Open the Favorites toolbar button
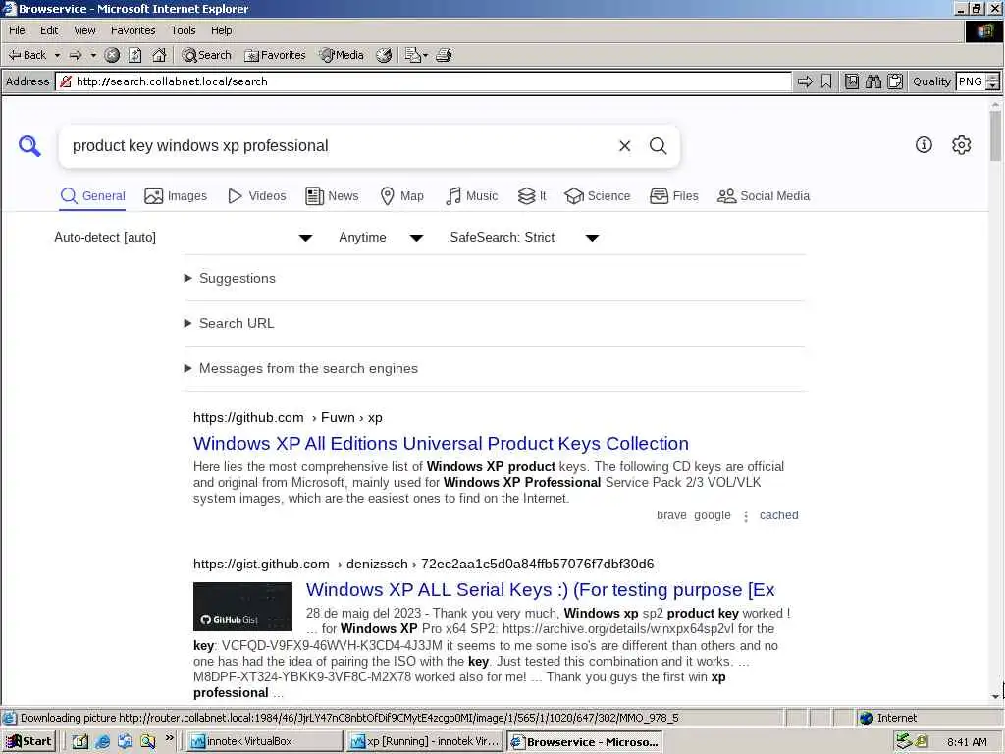 276,55
